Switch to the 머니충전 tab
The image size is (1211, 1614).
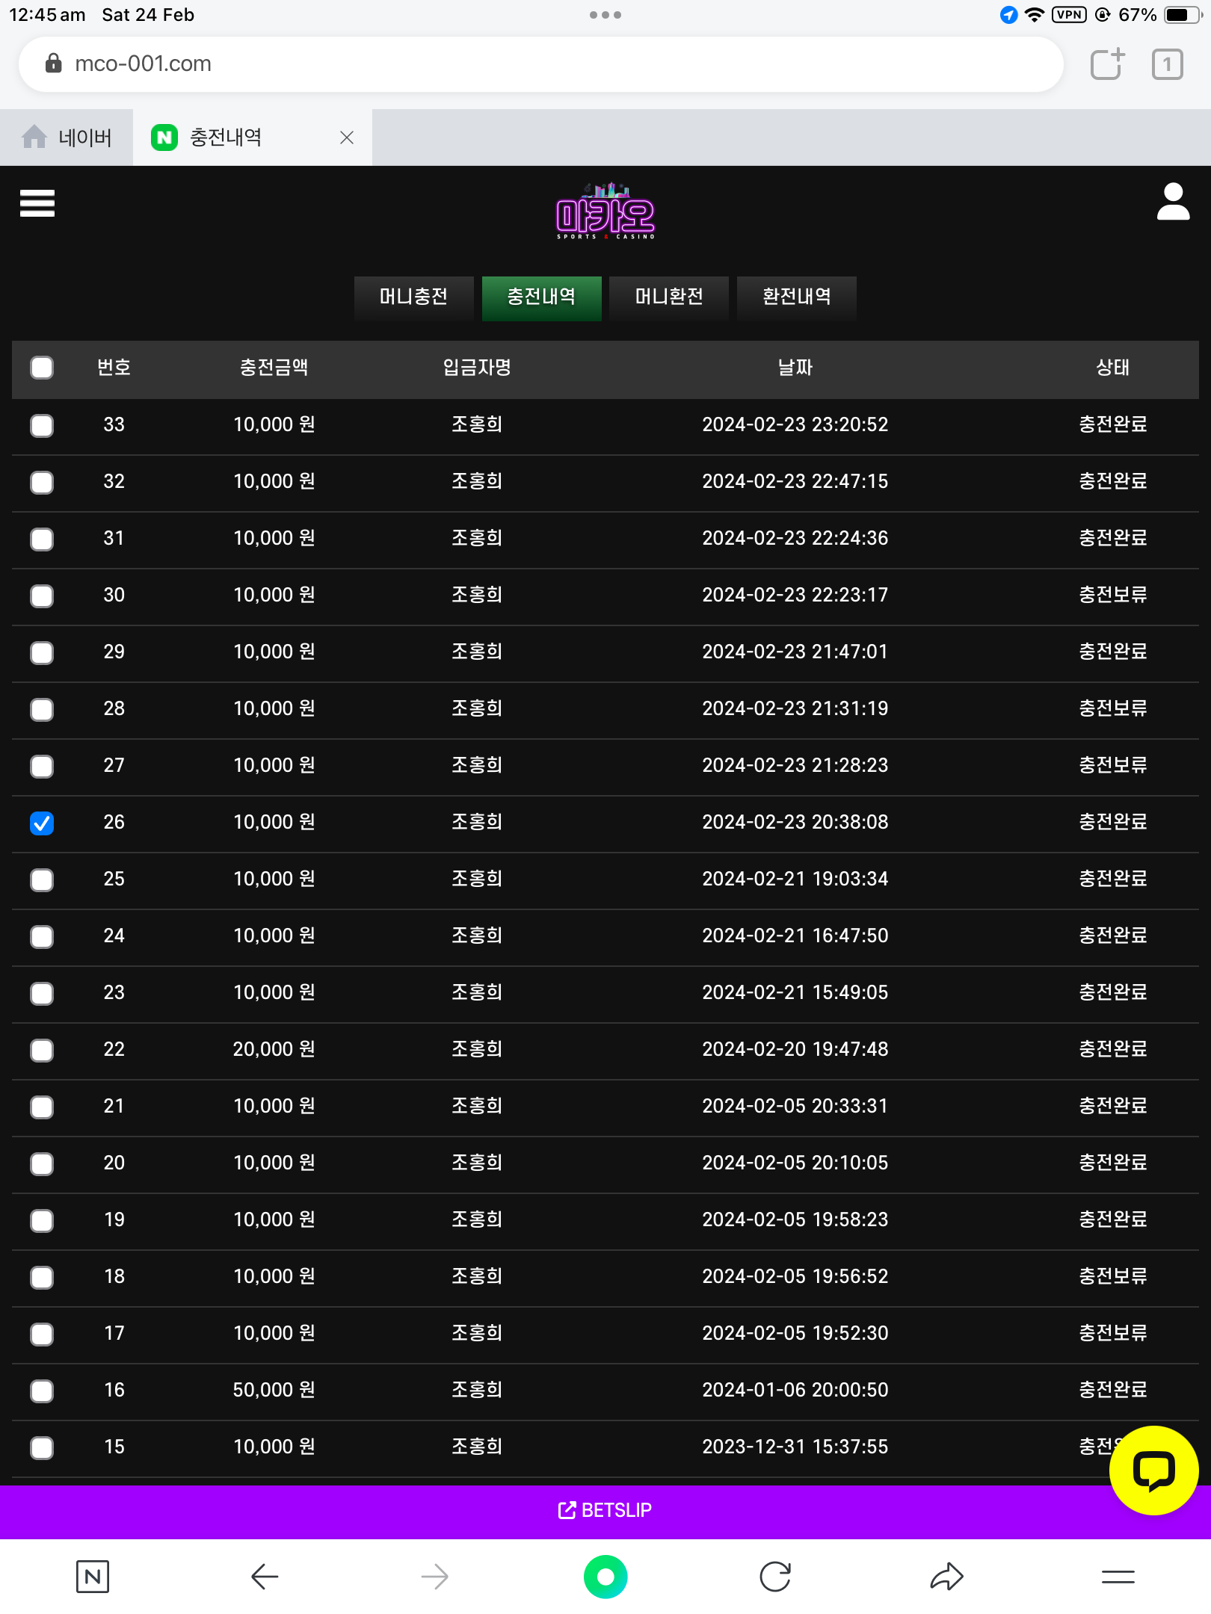[x=413, y=297]
